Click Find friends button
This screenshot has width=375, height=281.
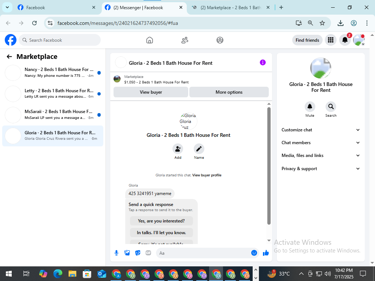[307, 40]
